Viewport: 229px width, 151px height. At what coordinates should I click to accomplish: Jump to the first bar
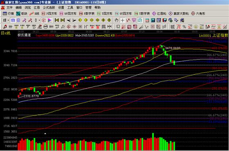pos(57,20)
